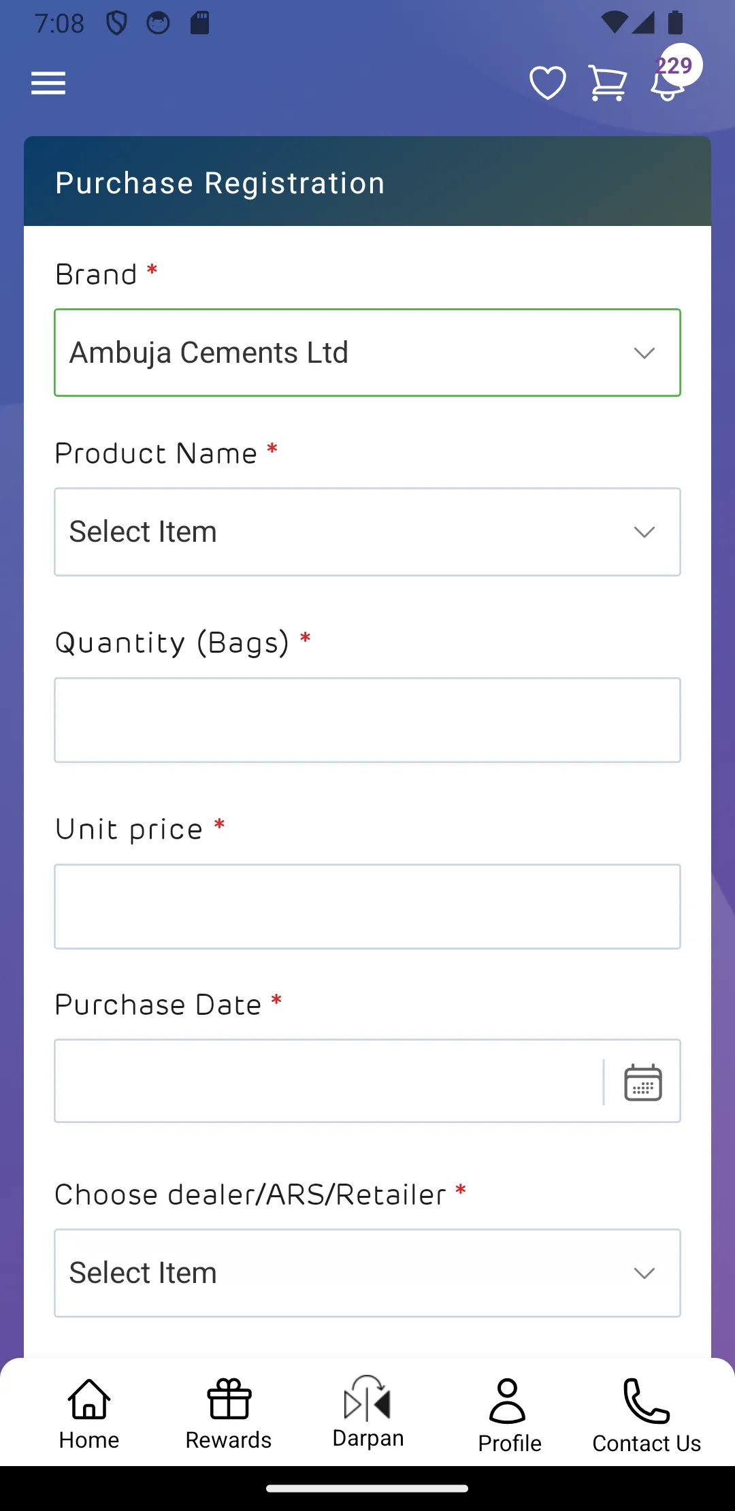The width and height of the screenshot is (735, 1511).
Task: Expand the Product Name dropdown
Action: point(367,532)
